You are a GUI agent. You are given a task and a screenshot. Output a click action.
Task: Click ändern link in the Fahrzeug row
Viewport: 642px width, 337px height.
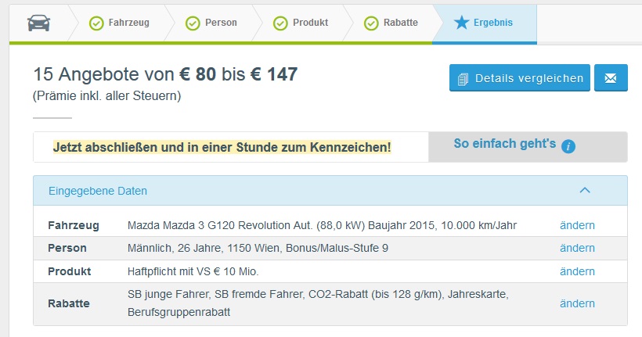pos(577,225)
